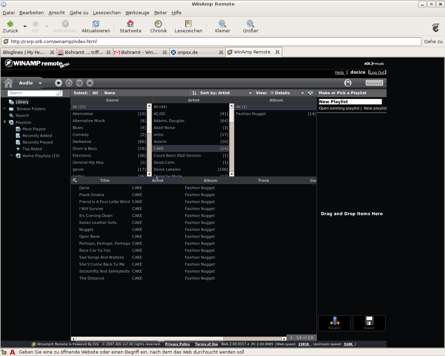Select None to deselect all tracks
Image resolution: width=445 pixels, height=356 pixels.
pos(110,93)
